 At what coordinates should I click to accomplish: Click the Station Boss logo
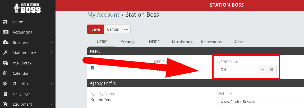point(27,8)
